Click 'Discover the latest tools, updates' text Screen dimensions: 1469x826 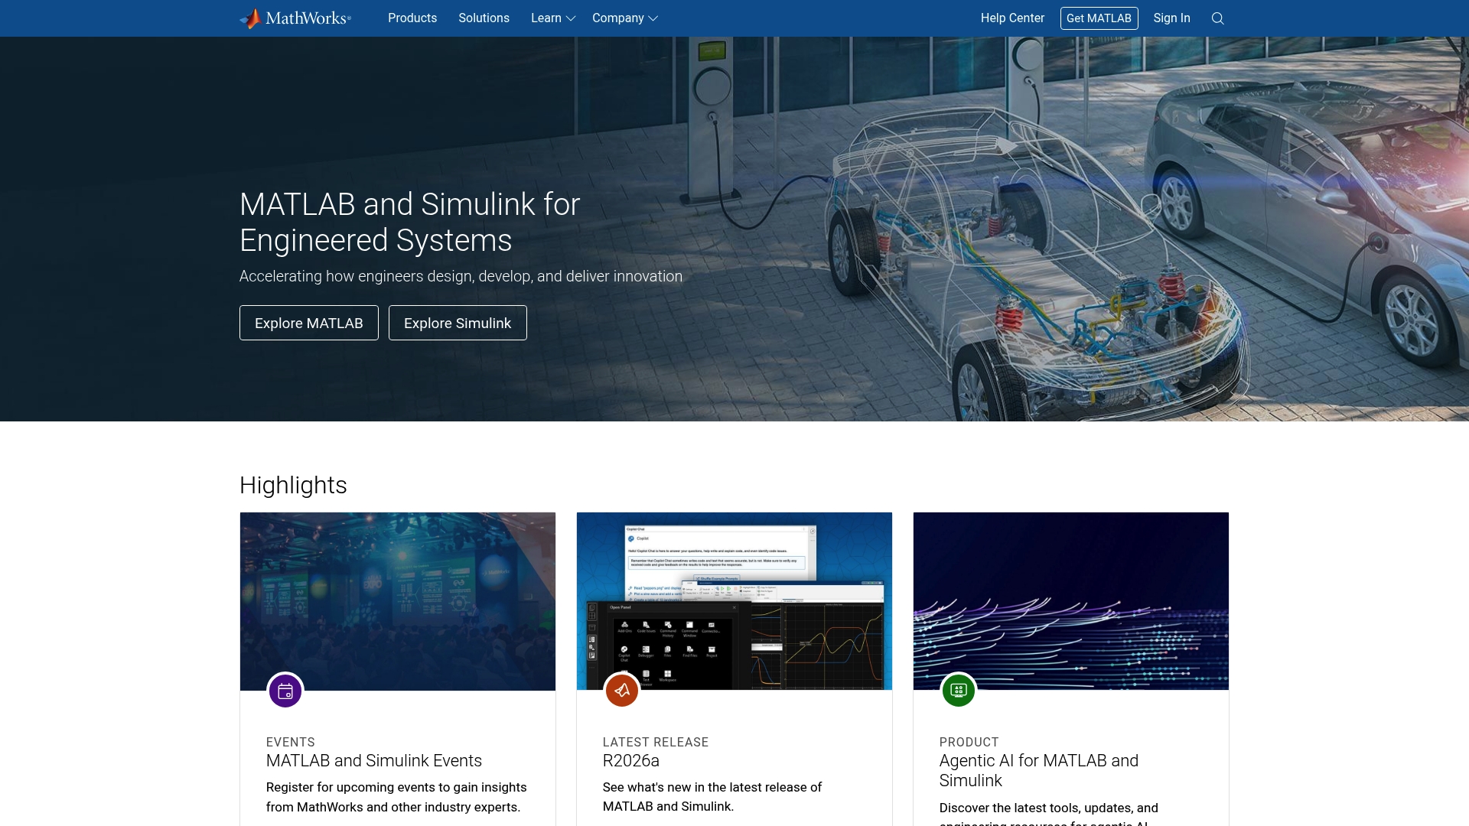1049,812
